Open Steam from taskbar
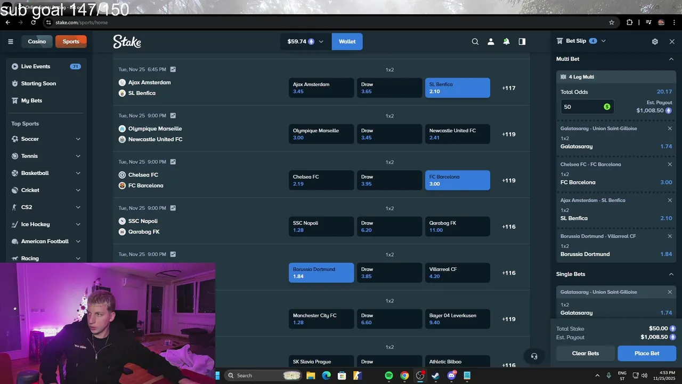This screenshot has width=682, height=384. click(435, 375)
